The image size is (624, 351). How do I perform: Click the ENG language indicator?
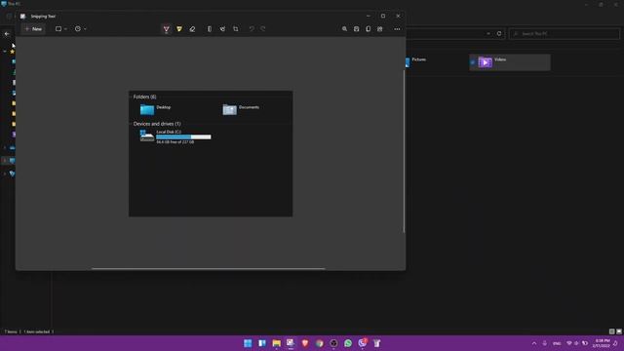557,343
